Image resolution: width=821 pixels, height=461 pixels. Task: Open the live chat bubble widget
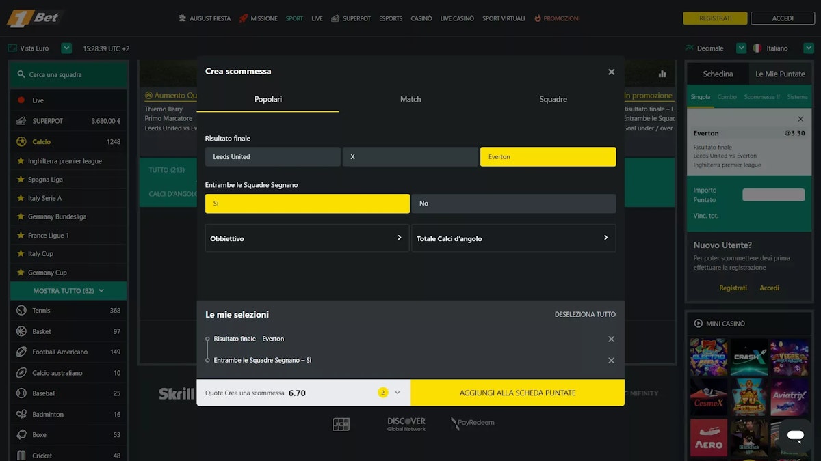tap(795, 436)
